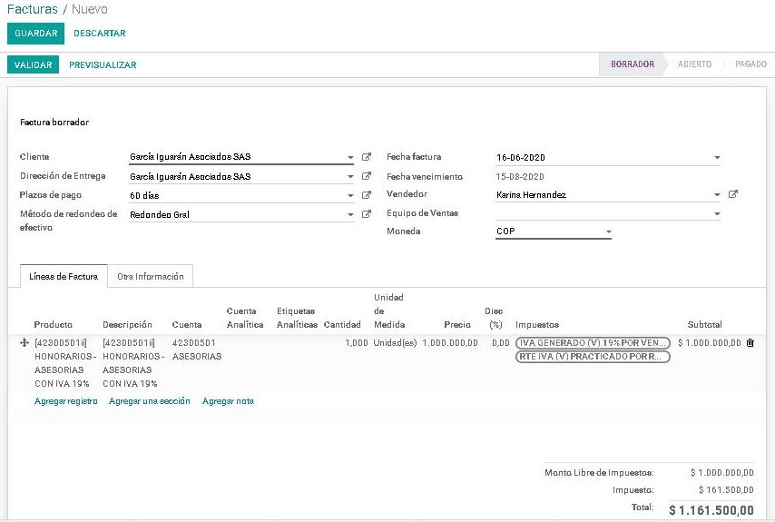
Task: Click Agregar nota link
Action: coord(228,401)
